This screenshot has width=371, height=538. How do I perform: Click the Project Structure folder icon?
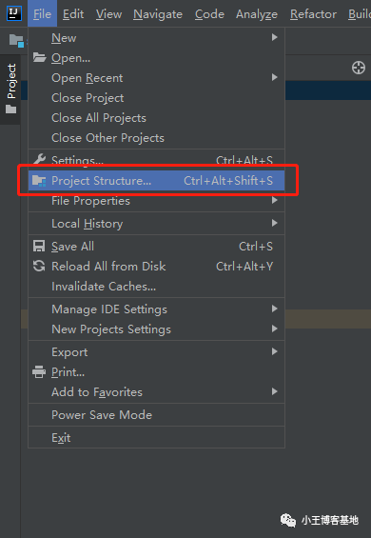coord(39,180)
